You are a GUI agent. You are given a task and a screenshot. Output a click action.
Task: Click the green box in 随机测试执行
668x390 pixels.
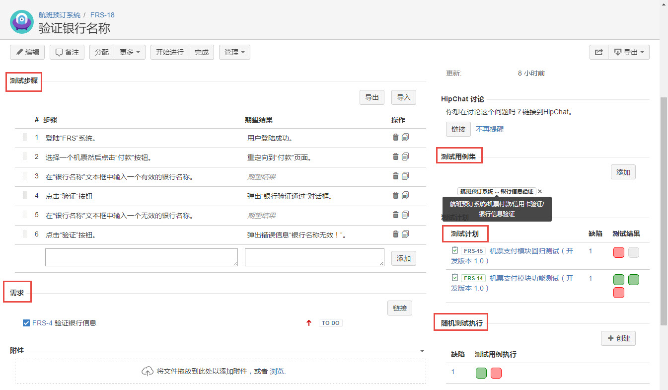(x=481, y=373)
